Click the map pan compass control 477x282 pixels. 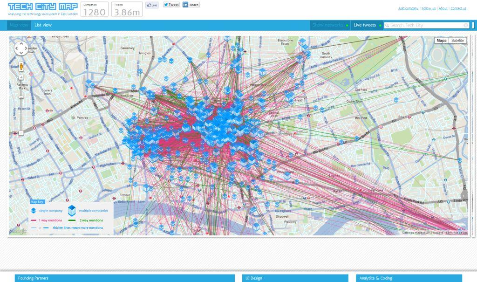(20, 48)
